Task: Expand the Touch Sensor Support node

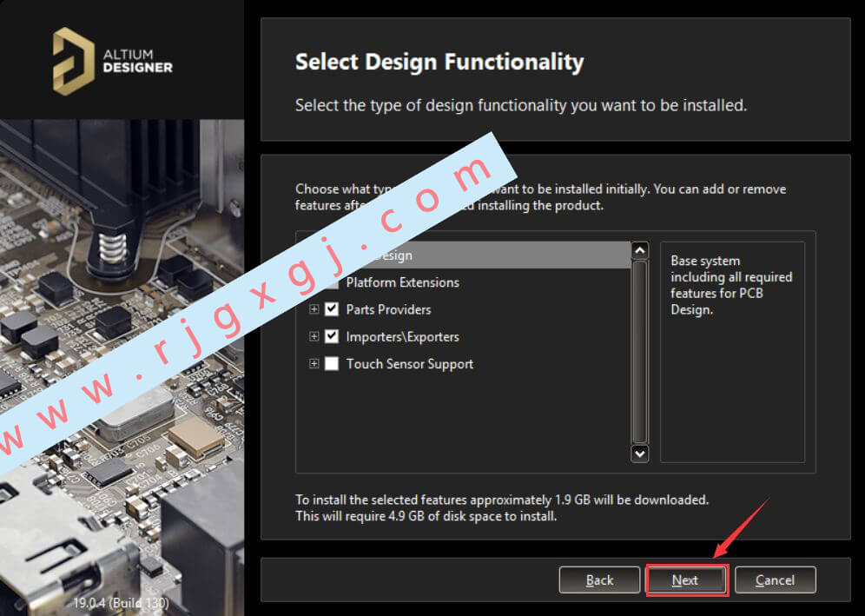Action: click(314, 364)
